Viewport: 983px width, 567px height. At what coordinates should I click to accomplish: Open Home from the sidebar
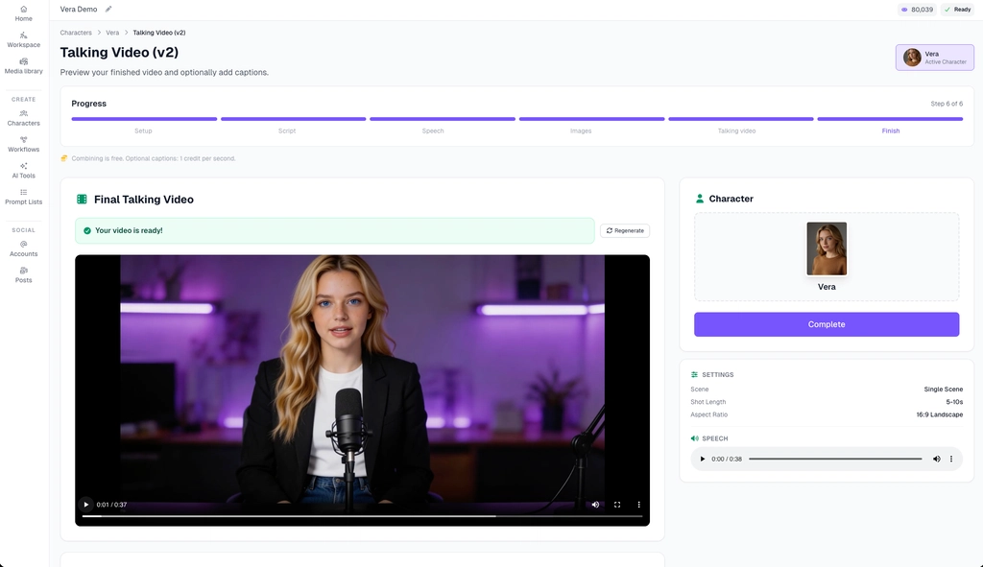coord(23,13)
